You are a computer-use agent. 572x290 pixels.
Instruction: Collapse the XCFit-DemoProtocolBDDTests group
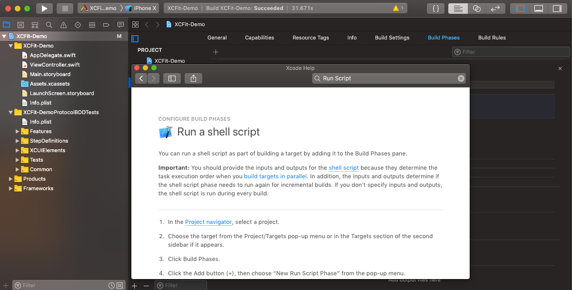tap(11, 112)
